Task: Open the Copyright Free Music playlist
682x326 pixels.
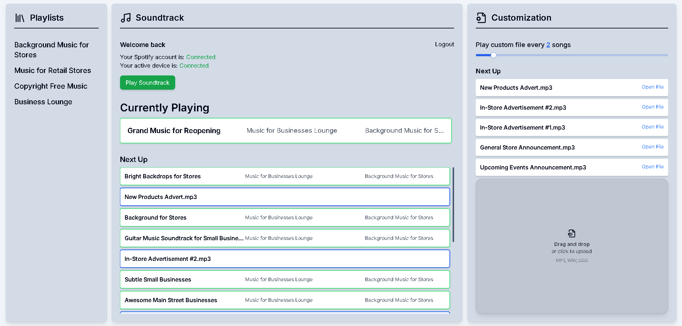Action: tap(51, 86)
